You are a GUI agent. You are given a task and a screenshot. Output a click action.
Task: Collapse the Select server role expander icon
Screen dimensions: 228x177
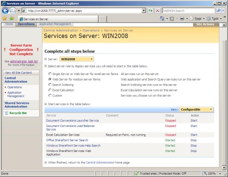46,66
